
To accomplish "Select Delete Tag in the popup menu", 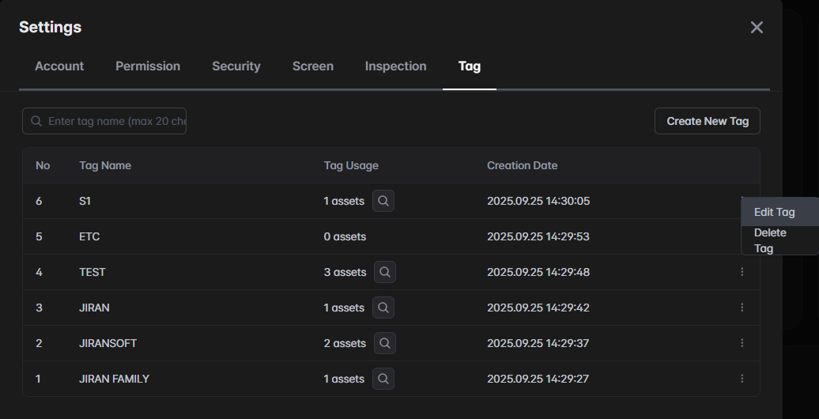I will (770, 240).
